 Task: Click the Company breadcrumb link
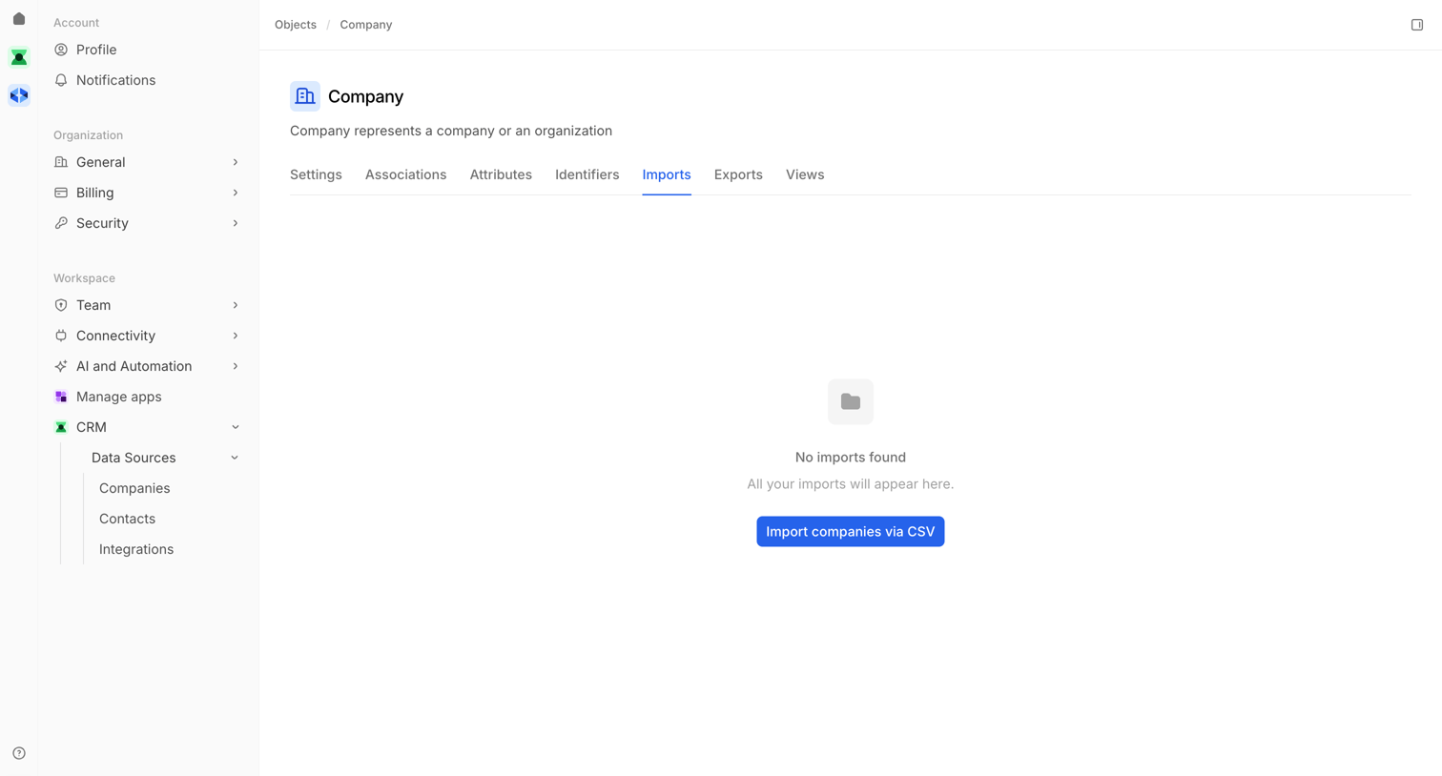pos(366,25)
